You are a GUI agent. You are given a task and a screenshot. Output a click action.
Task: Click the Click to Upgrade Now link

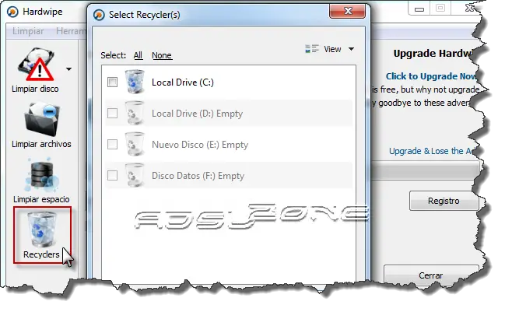click(x=431, y=76)
